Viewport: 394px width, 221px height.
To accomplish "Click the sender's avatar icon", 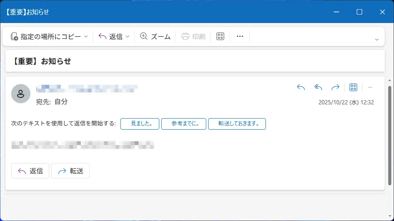I will [21, 94].
